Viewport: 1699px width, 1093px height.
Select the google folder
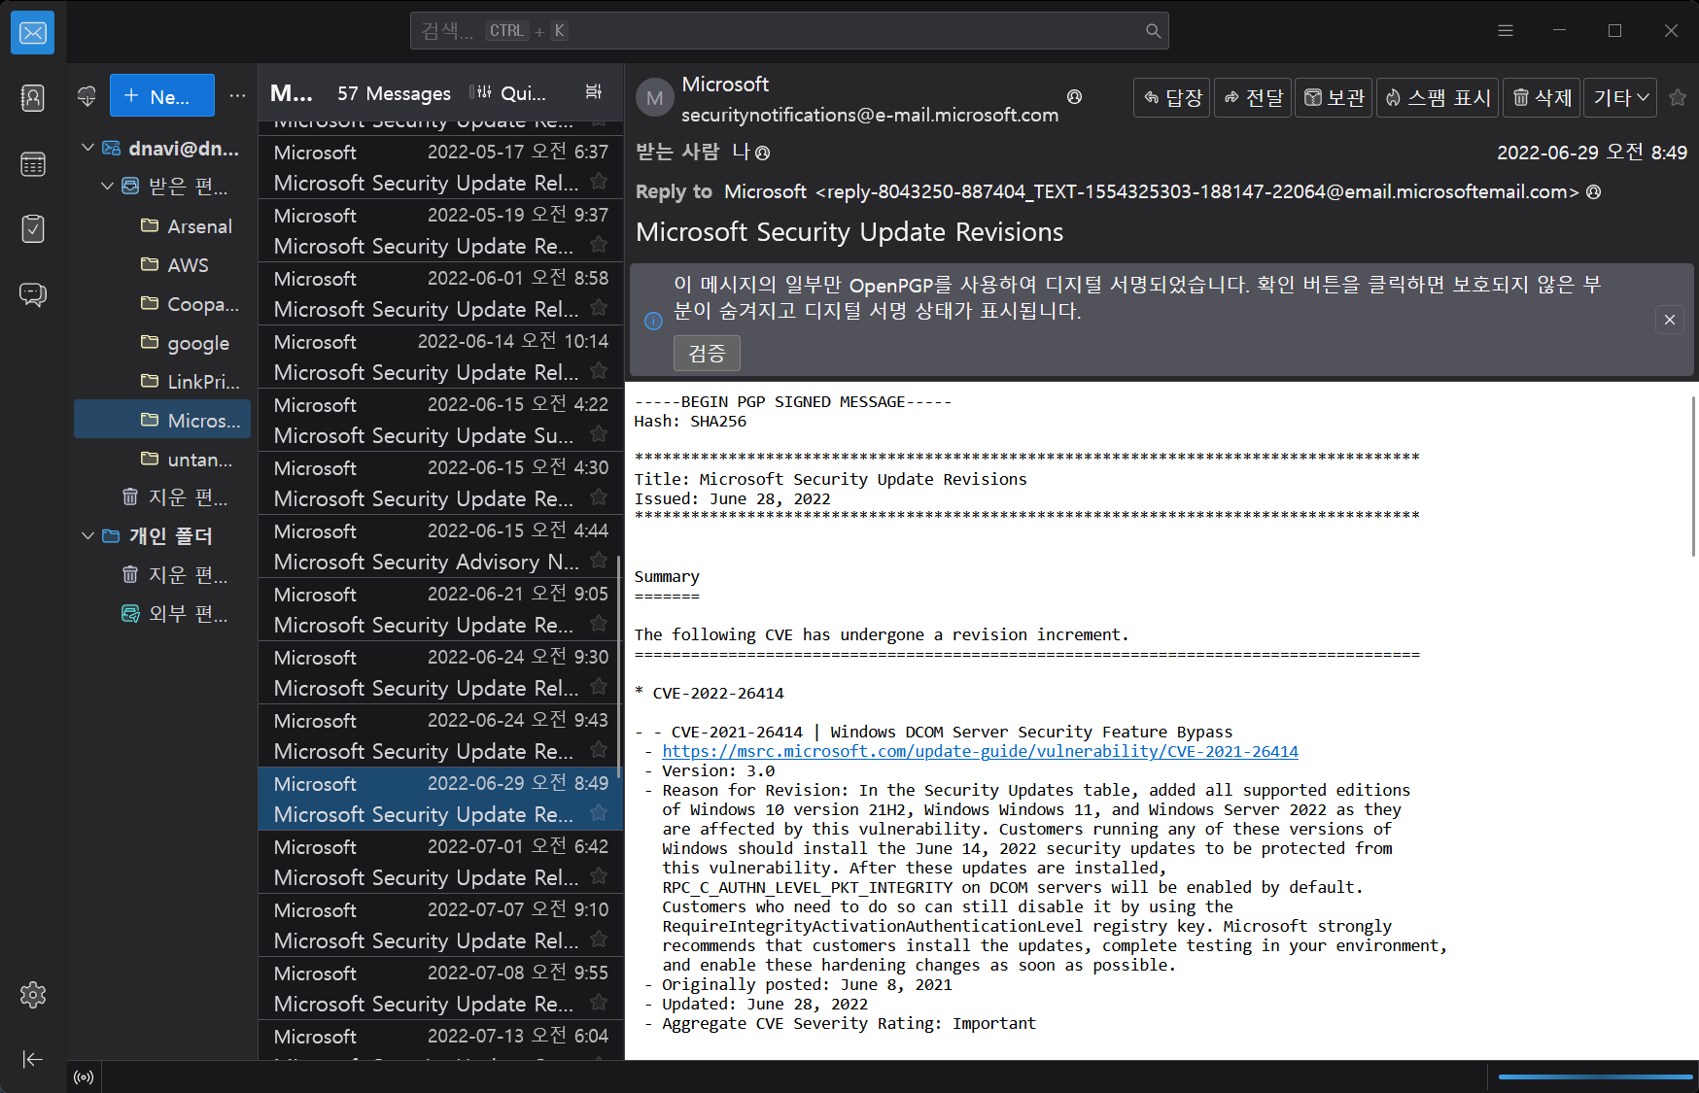click(x=162, y=343)
